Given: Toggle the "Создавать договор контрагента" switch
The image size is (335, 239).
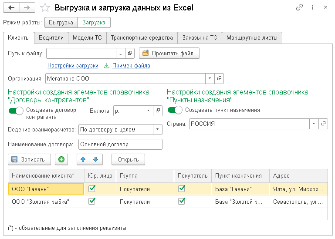Looking at the screenshot, I should [x=16, y=111].
